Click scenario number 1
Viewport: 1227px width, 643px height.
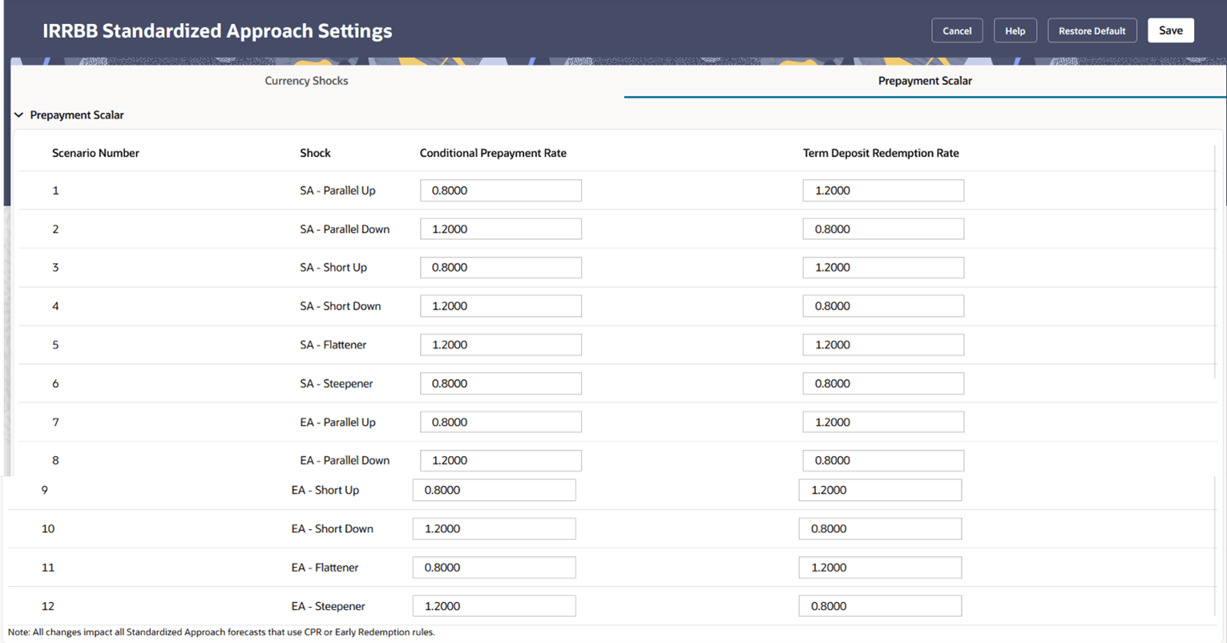click(x=55, y=191)
